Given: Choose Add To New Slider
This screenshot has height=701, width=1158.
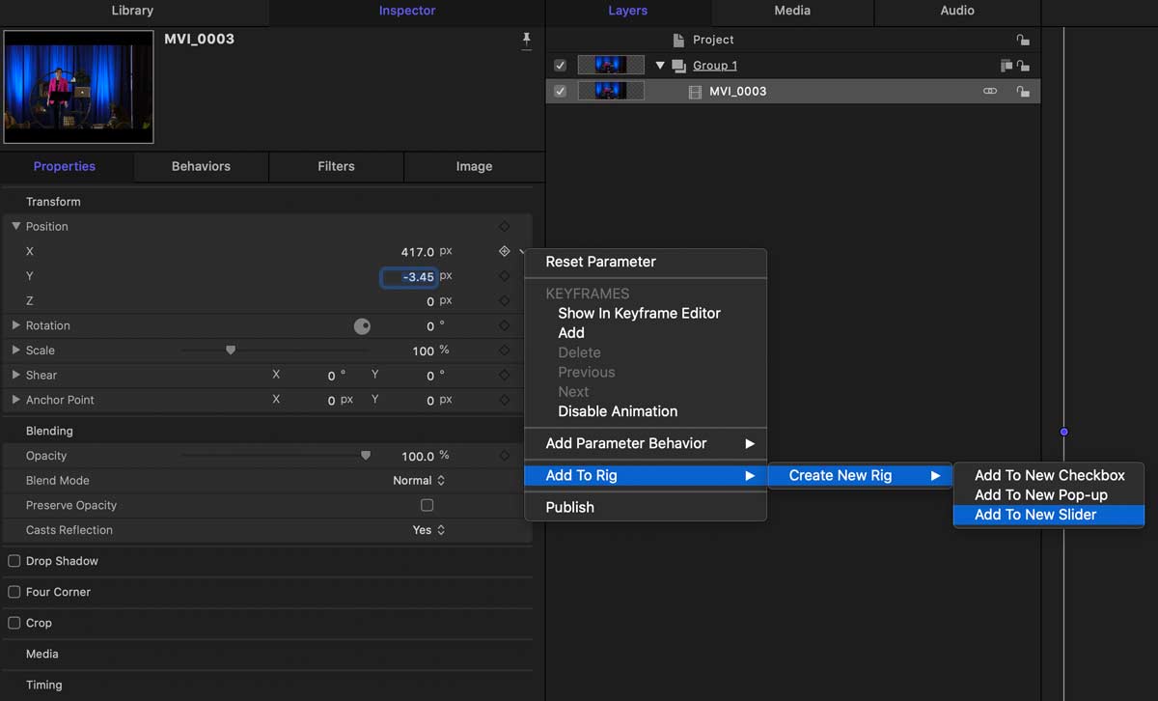Looking at the screenshot, I should [x=1049, y=515].
